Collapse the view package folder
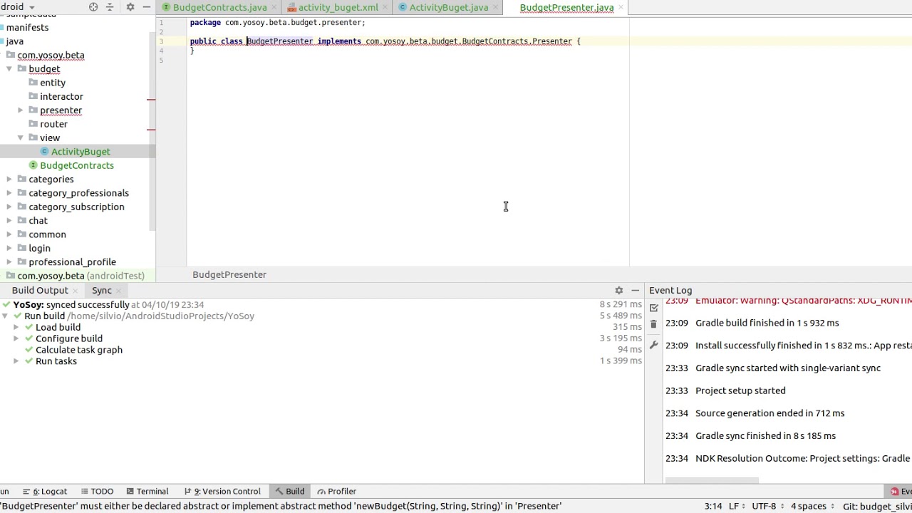 click(x=21, y=138)
